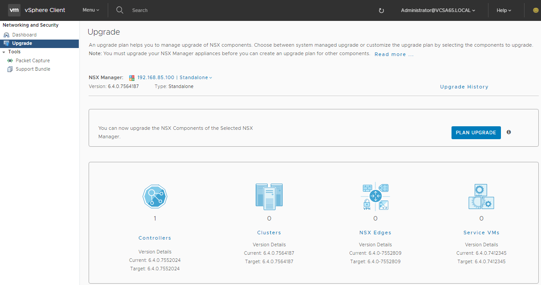Click the search magnifier icon

point(120,10)
